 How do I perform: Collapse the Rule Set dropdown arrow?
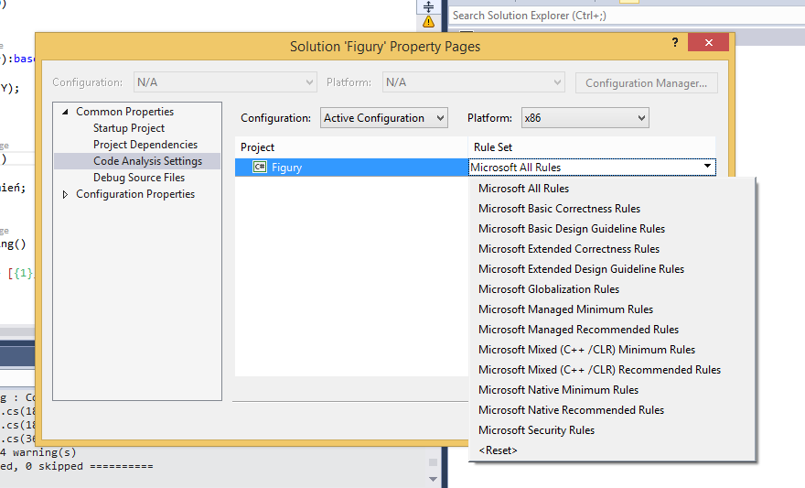[x=707, y=167]
